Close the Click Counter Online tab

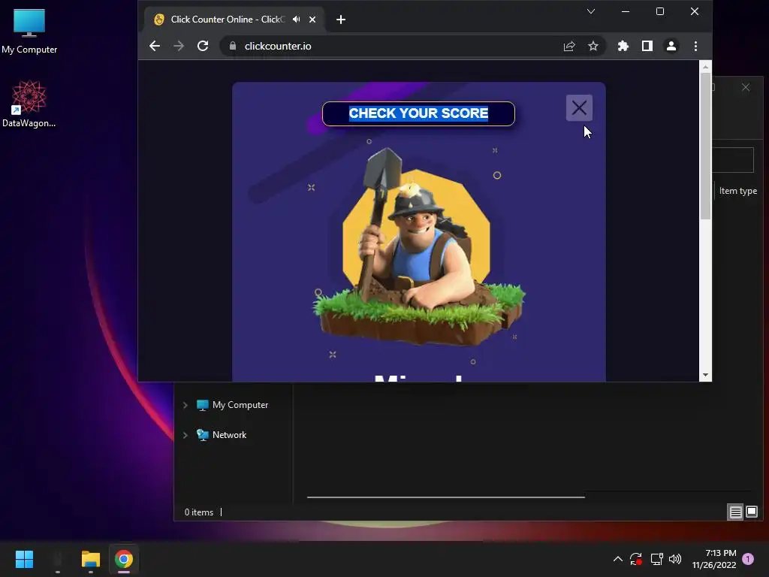coord(312,20)
